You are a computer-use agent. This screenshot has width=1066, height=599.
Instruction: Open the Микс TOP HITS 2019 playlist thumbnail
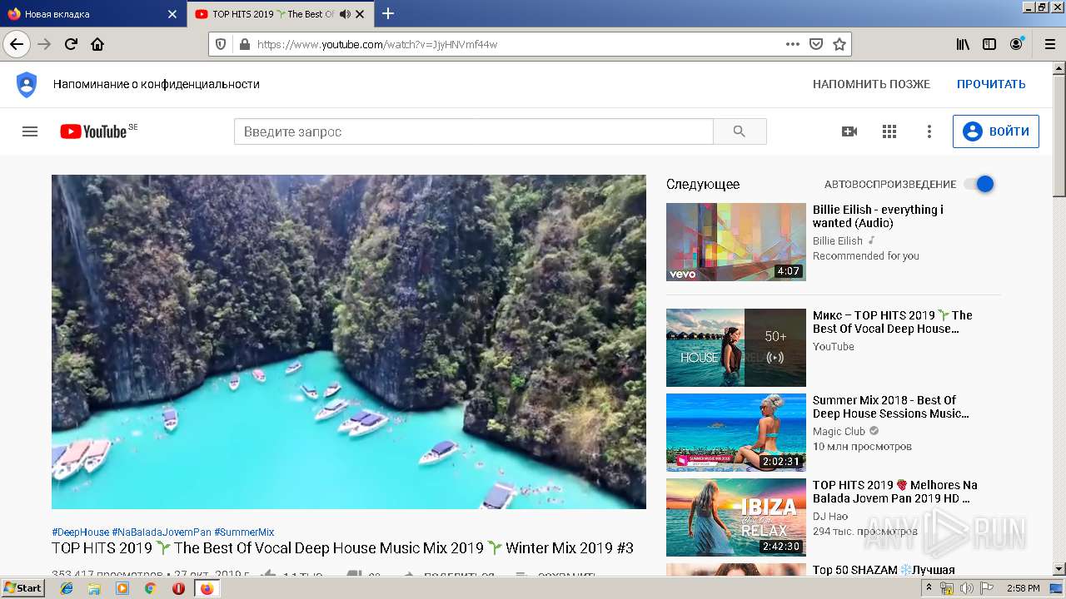point(736,348)
